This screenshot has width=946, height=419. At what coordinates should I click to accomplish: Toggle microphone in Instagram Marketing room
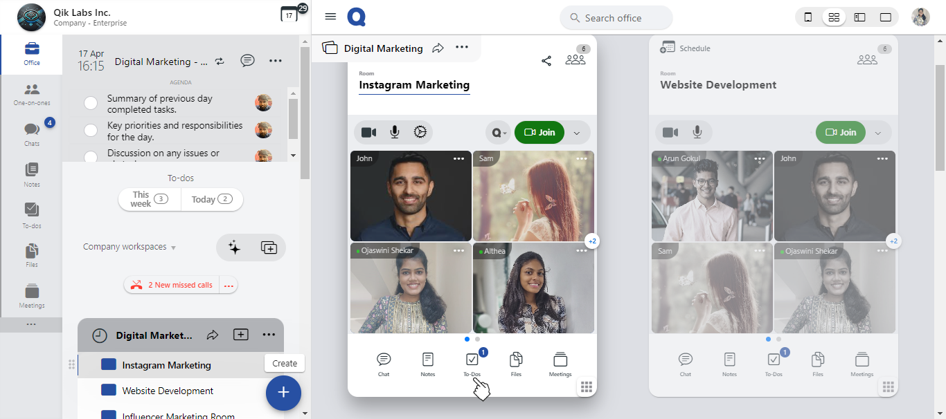pyautogui.click(x=395, y=132)
